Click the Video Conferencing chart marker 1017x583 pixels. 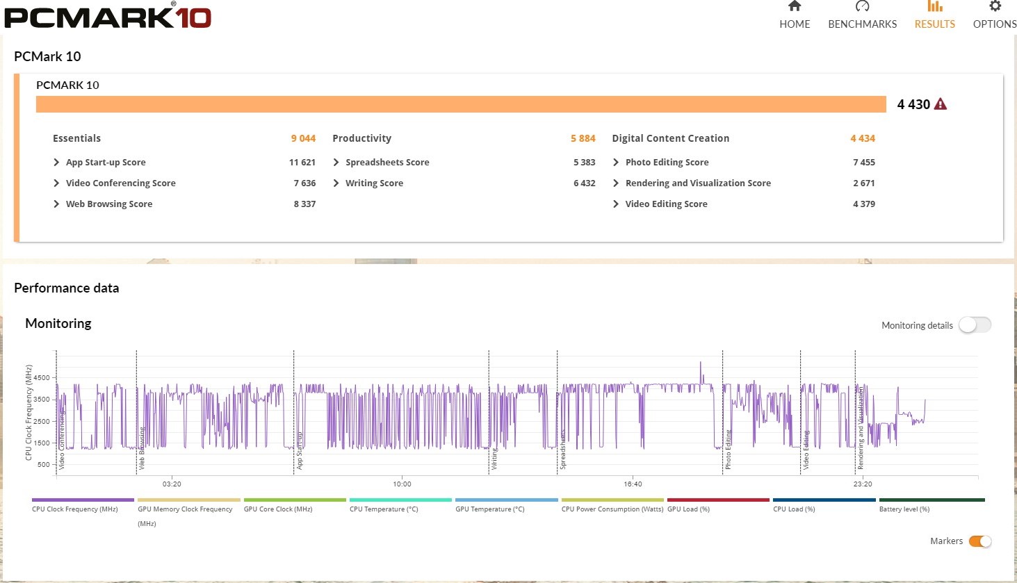62,440
